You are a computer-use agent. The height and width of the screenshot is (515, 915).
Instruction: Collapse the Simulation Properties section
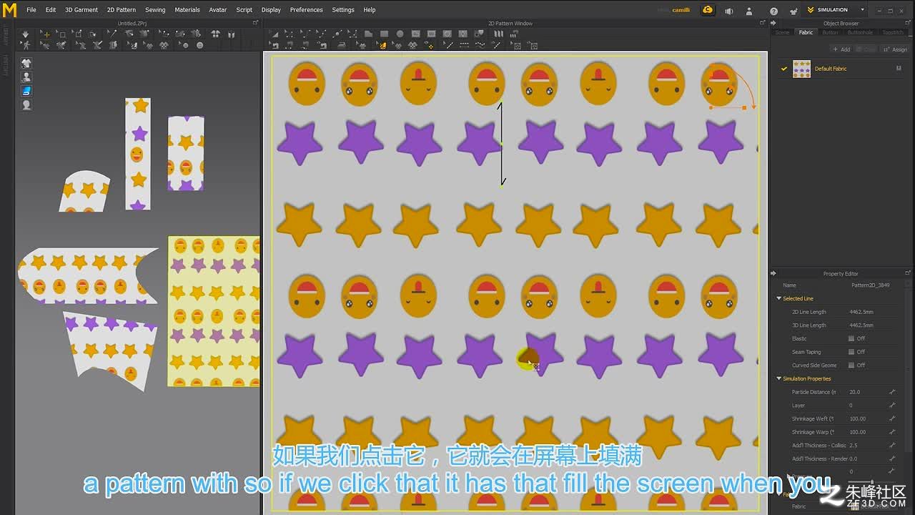pos(779,378)
